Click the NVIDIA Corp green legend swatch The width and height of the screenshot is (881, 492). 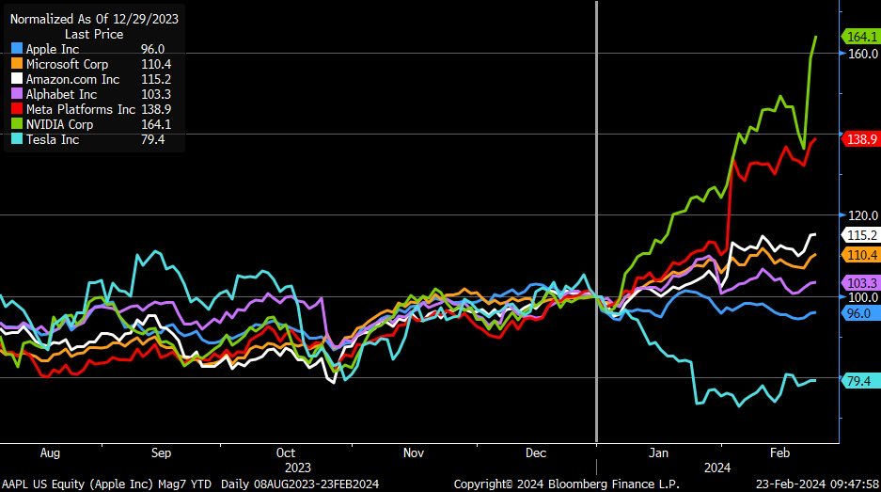pyautogui.click(x=17, y=124)
